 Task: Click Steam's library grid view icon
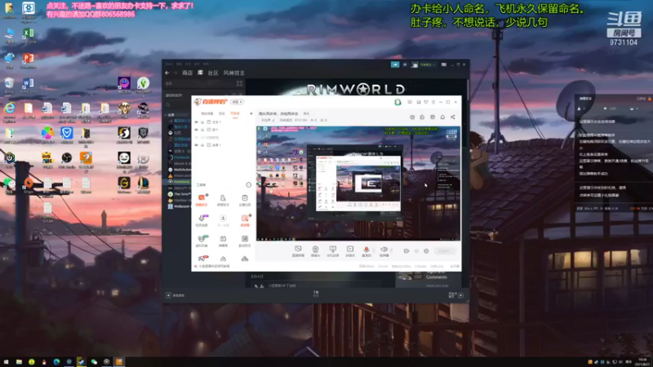point(239,84)
